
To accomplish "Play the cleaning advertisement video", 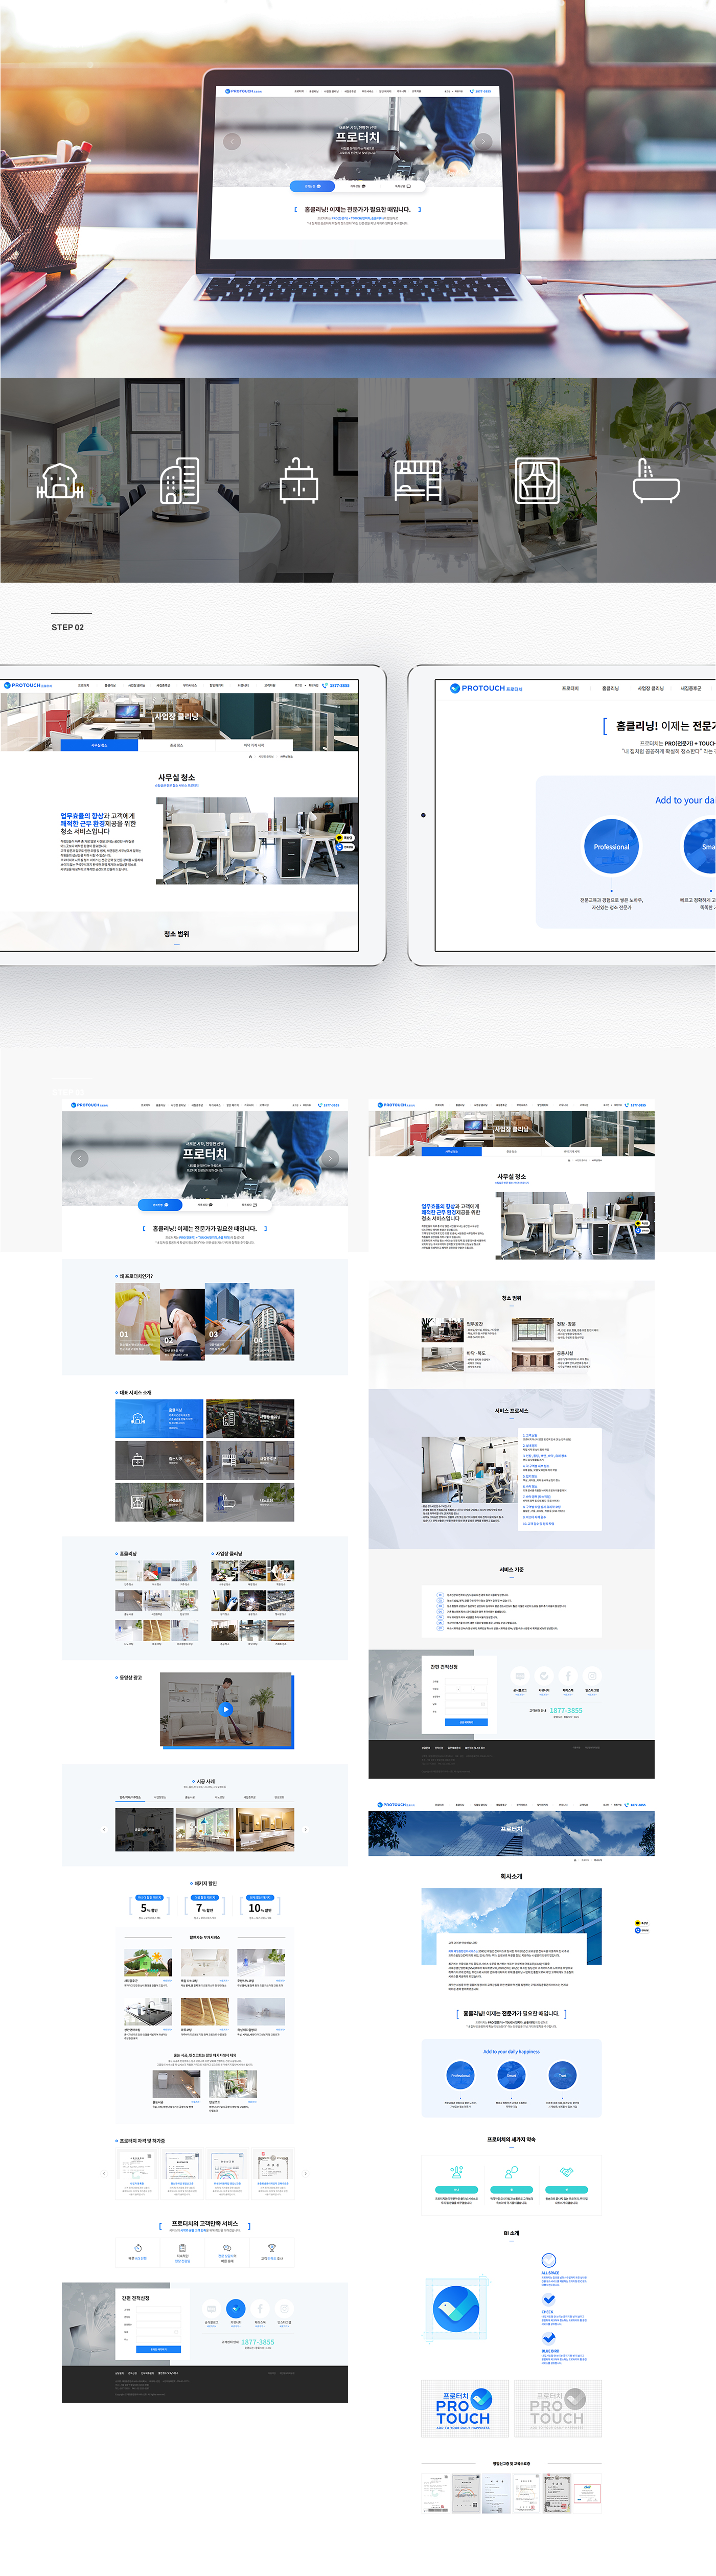I will coord(226,1709).
